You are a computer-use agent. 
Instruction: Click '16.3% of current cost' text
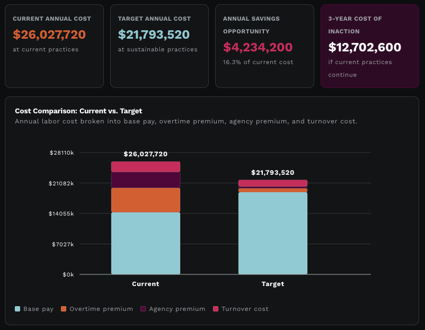pyautogui.click(x=258, y=62)
